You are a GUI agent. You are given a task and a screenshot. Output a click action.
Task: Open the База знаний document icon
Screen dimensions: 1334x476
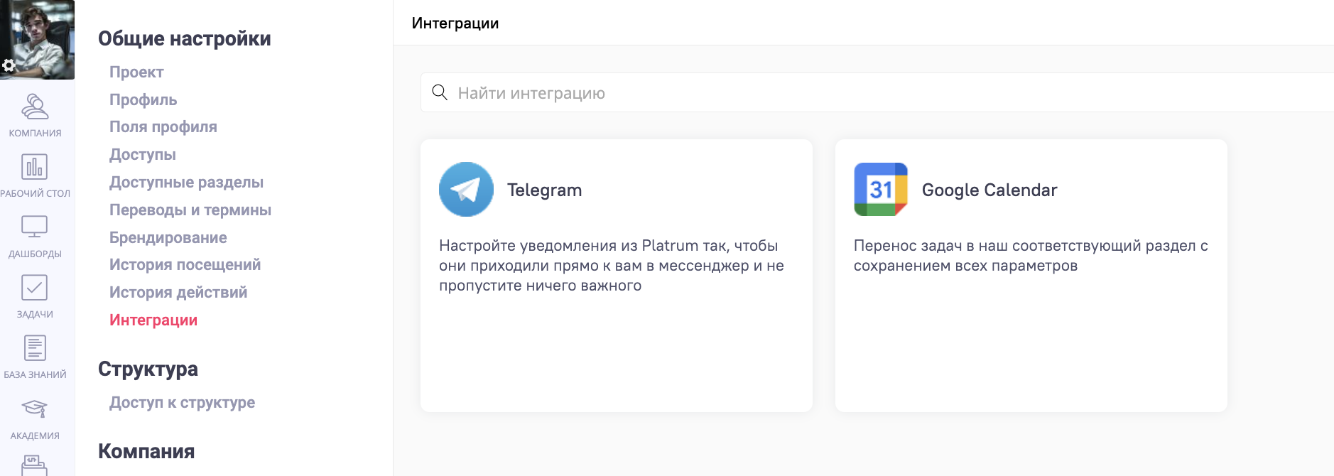(x=35, y=348)
